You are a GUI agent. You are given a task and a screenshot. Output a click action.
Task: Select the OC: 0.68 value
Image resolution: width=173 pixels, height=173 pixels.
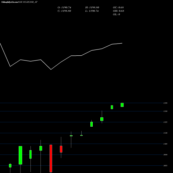point(118,8)
